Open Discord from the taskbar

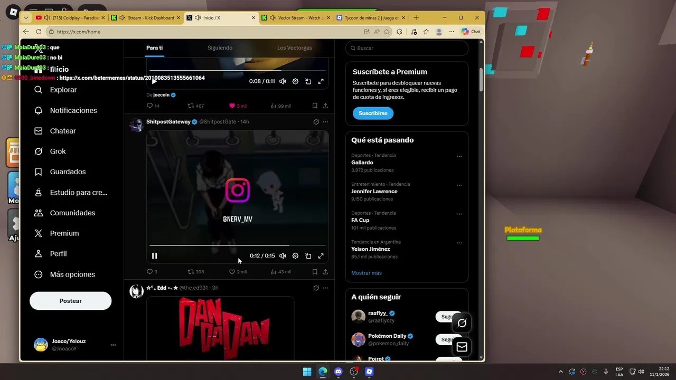(339, 372)
